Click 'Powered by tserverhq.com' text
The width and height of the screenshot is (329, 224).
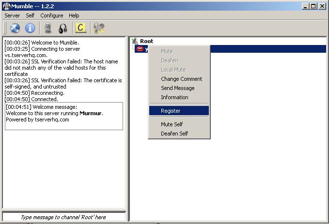coord(37,119)
